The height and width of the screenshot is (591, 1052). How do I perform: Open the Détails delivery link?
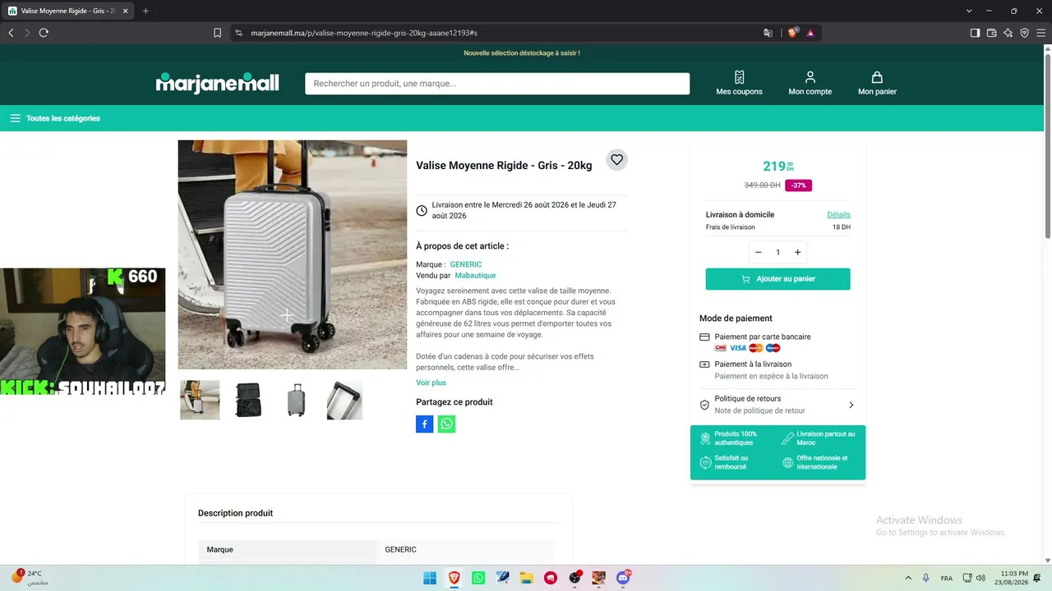(838, 215)
